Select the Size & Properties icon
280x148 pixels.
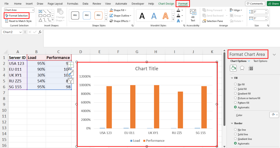251,68
